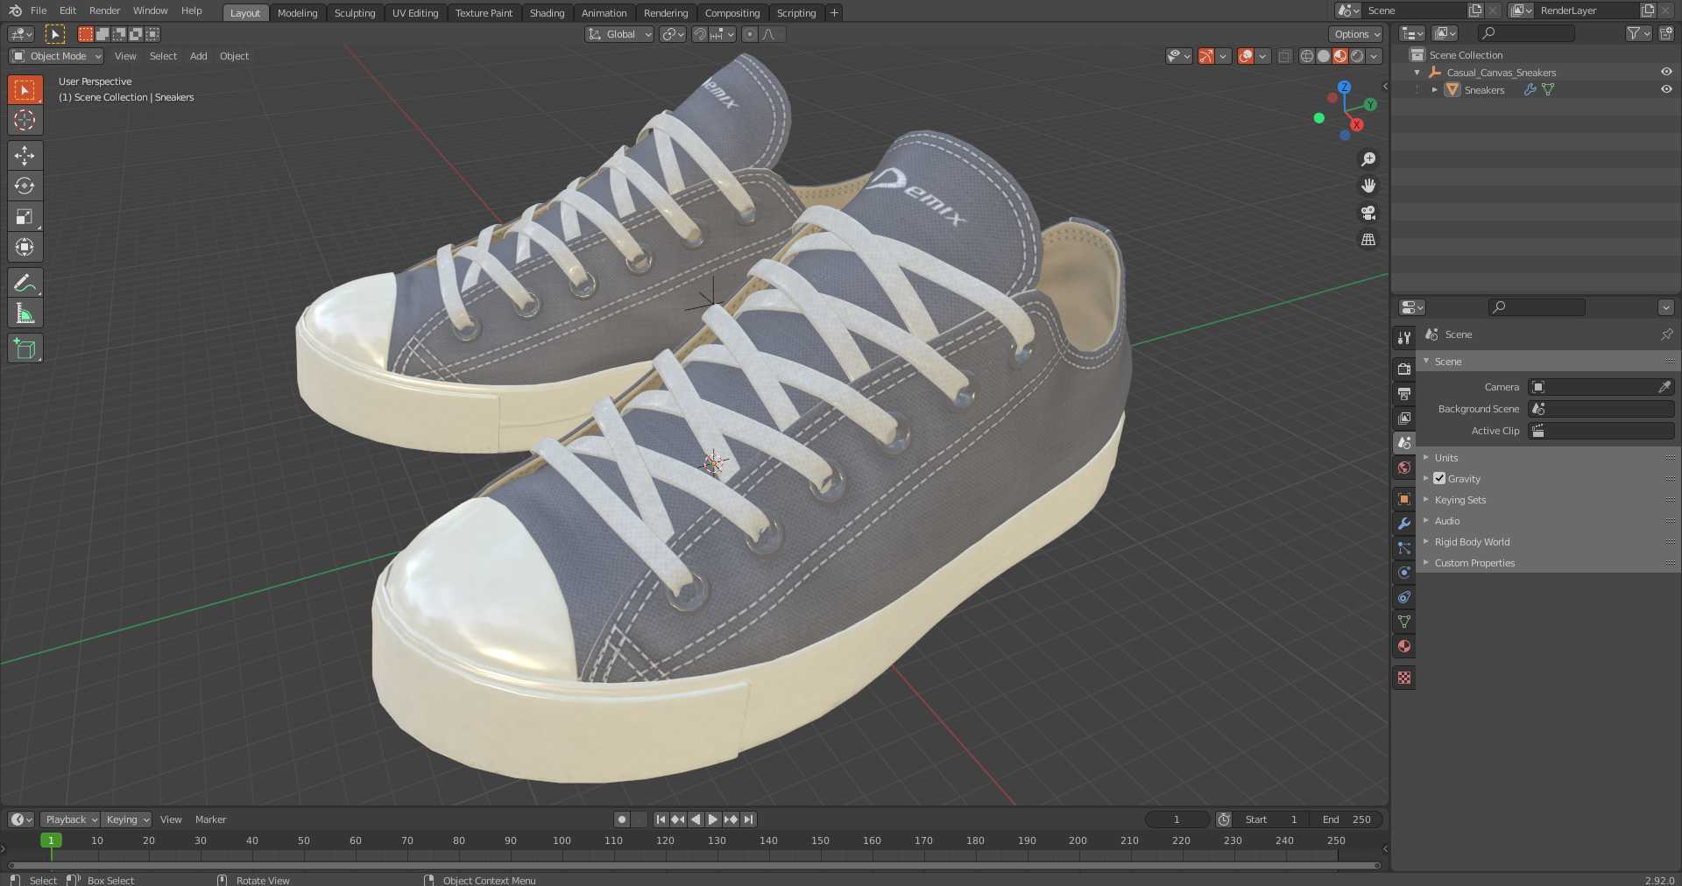Open the viewport Add menu

tap(199, 56)
